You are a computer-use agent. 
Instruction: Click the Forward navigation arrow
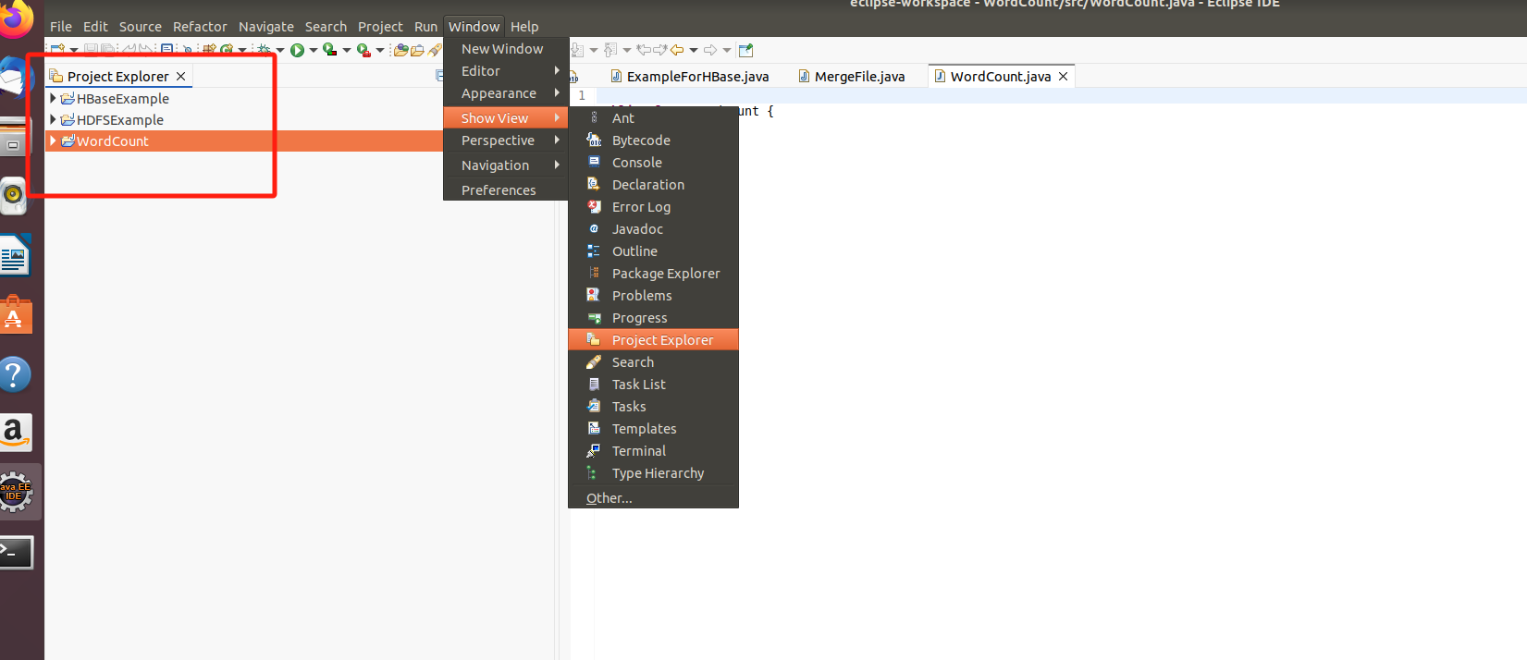tap(710, 50)
